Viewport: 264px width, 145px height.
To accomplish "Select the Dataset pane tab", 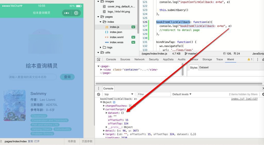I will tap(204, 67).
